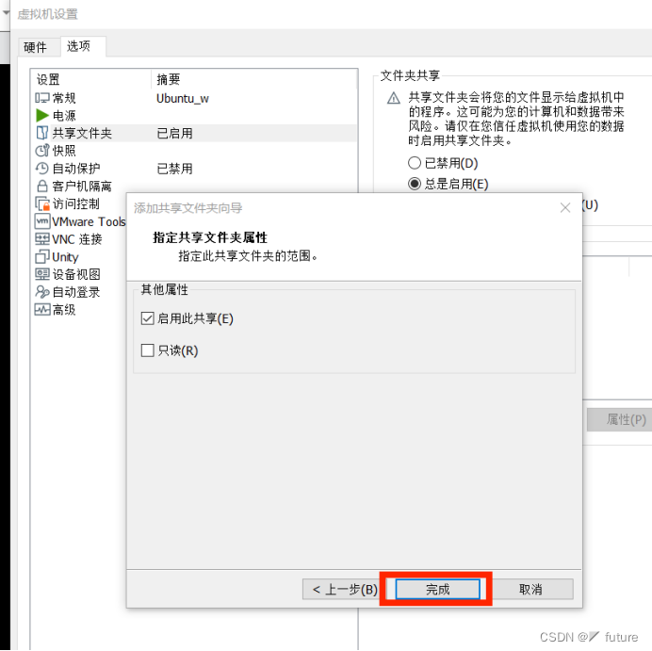The height and width of the screenshot is (651, 652).
Task: Toggle the 启用此共享(E) checkbox
Action: pyautogui.click(x=147, y=318)
